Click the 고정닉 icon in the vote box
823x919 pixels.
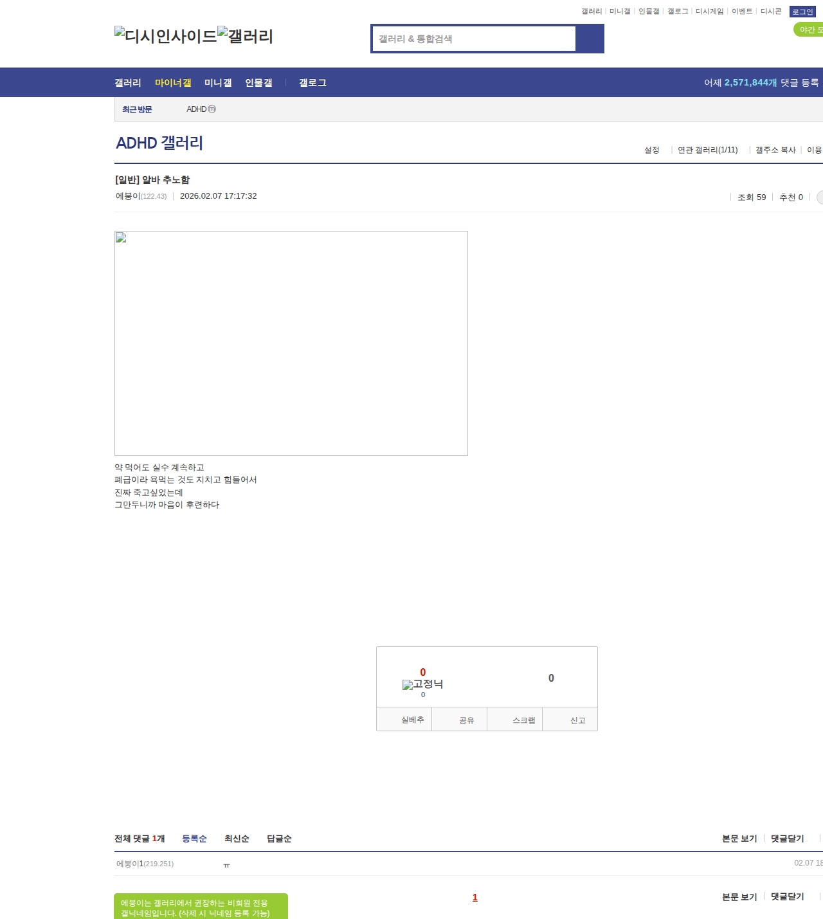click(422, 684)
